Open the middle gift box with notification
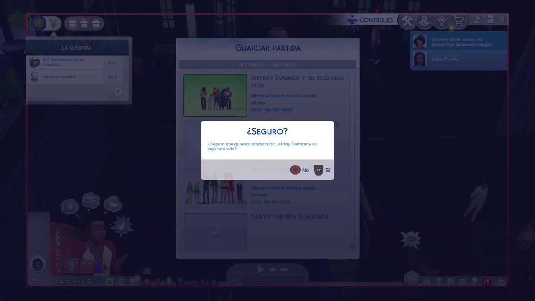The image size is (535, 301). click(x=84, y=23)
